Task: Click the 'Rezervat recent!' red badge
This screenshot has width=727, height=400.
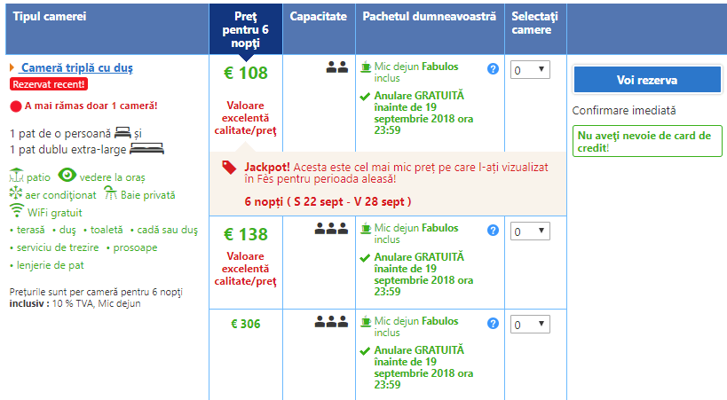Action: (x=49, y=84)
